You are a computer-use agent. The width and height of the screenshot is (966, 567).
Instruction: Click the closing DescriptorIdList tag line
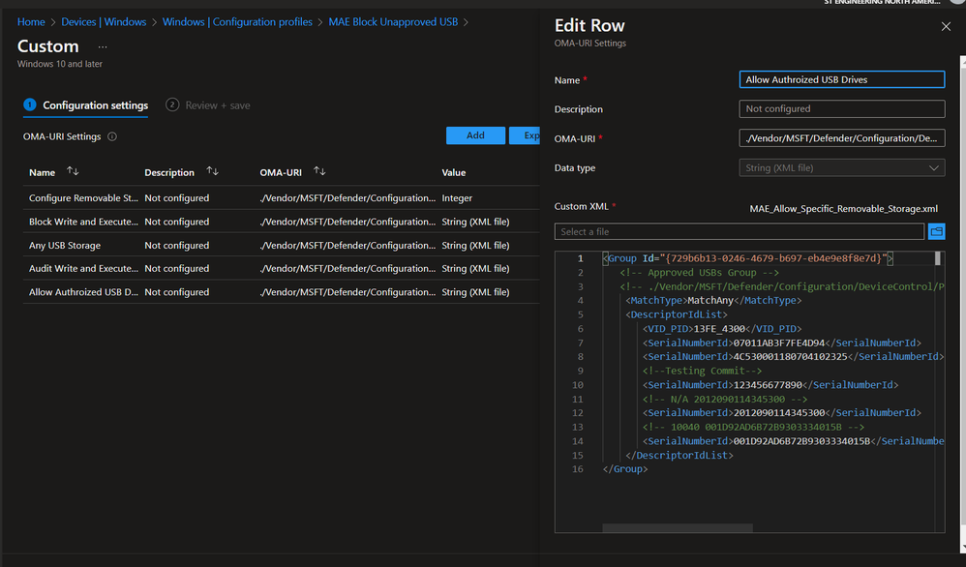click(x=679, y=455)
